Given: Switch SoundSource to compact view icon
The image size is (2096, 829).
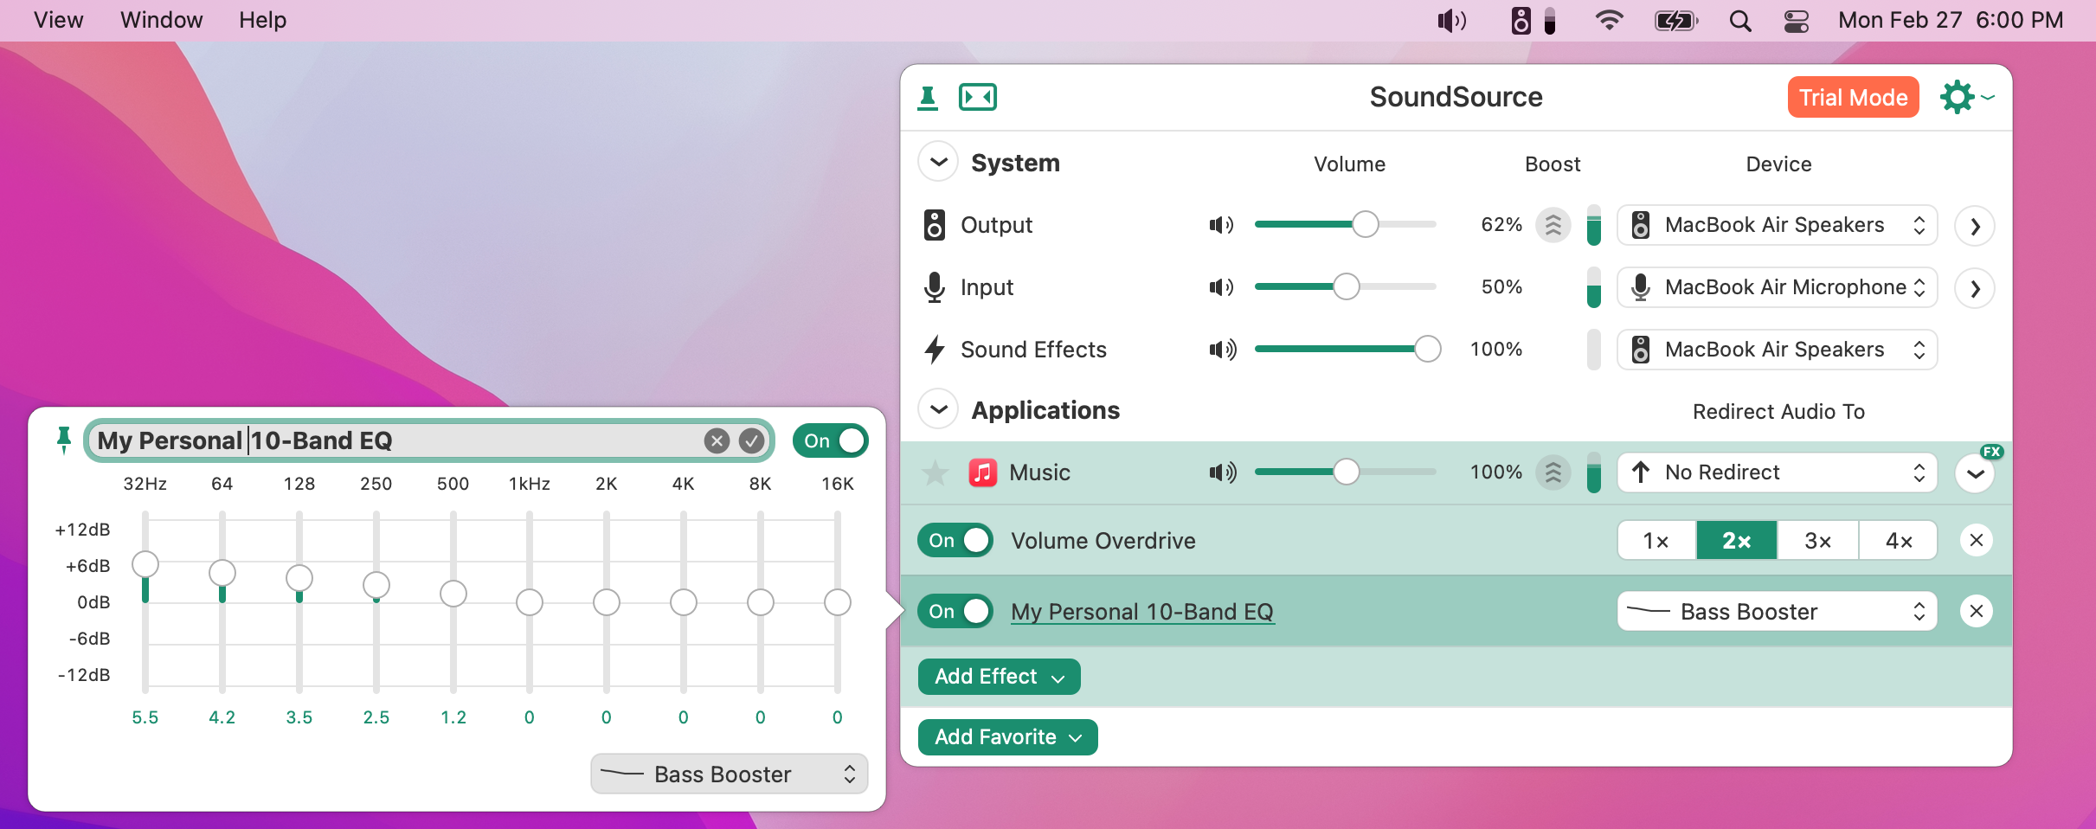Looking at the screenshot, I should (x=978, y=97).
